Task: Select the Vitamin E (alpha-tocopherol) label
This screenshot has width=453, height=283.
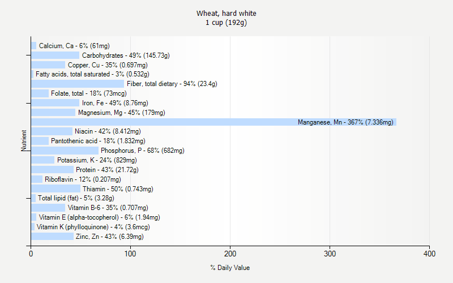Action: point(100,217)
